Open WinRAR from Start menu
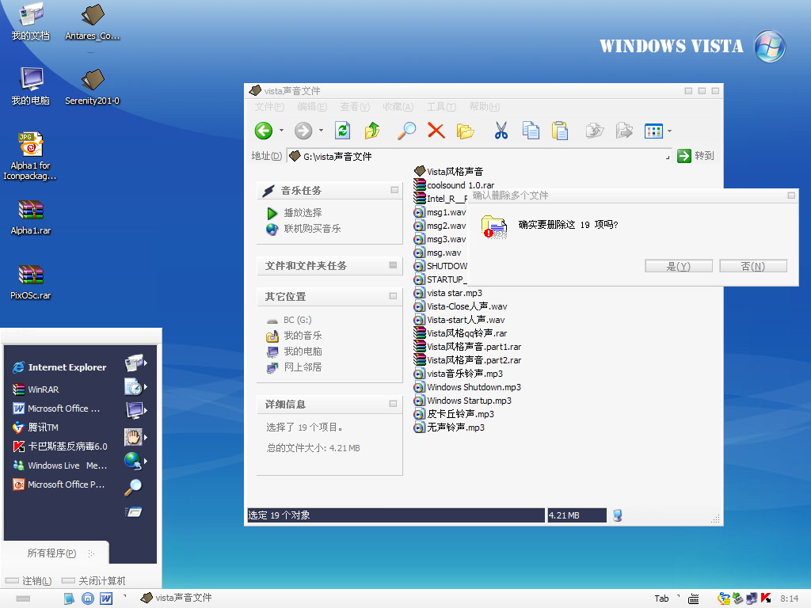 [36, 389]
